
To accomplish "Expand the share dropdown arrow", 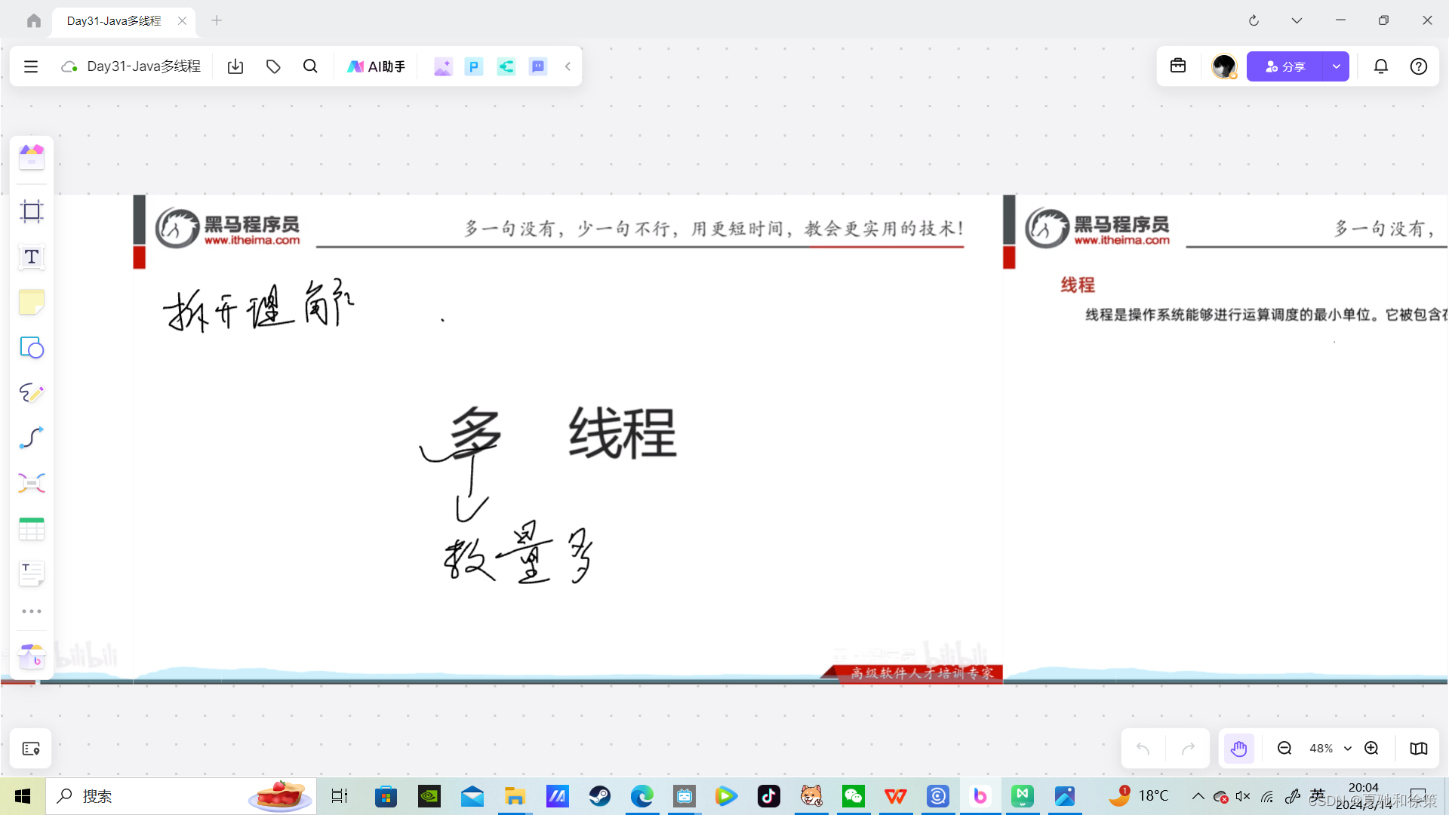I will (x=1336, y=66).
